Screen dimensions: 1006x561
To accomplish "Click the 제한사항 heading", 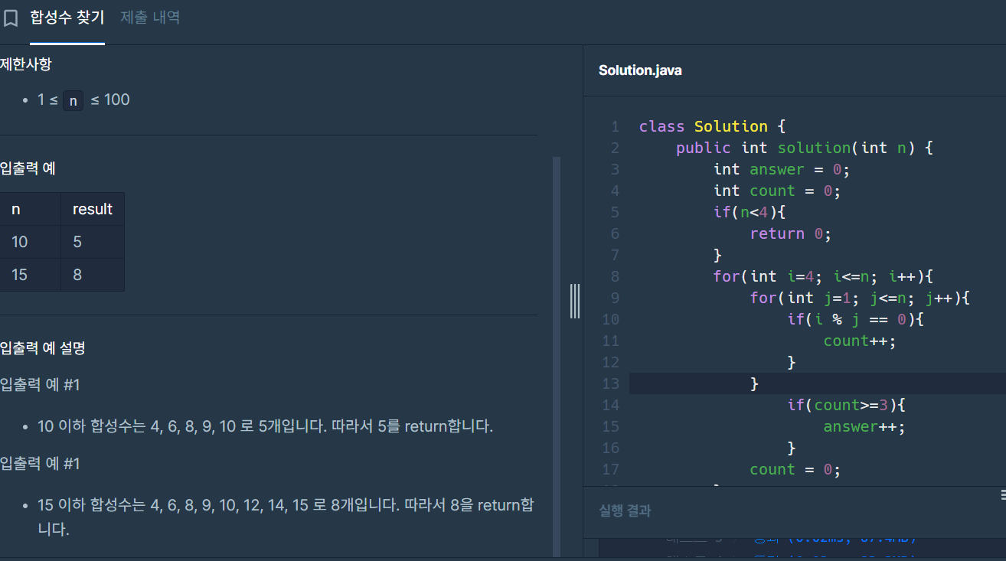I will click(x=26, y=64).
